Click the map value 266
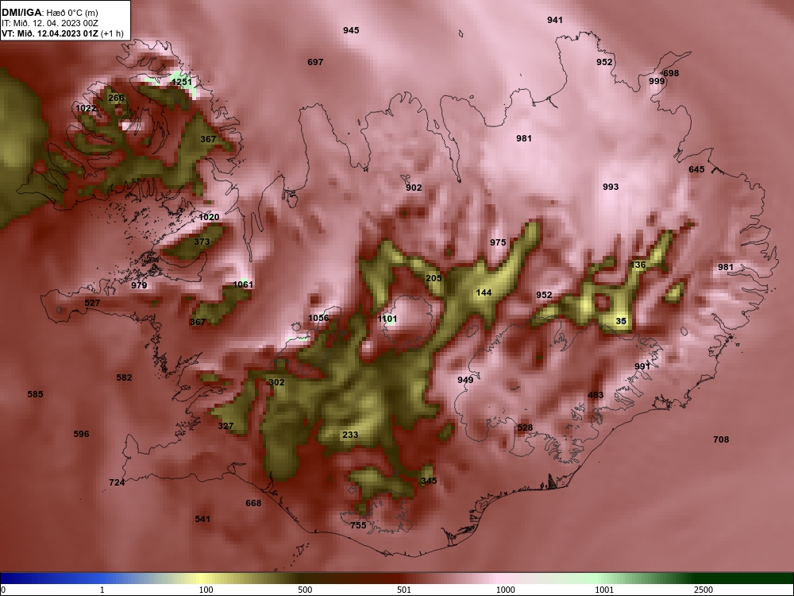This screenshot has height=596, width=794. coord(116,99)
